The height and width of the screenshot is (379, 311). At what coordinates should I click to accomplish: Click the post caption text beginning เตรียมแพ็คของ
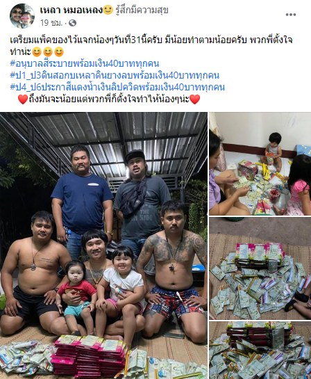click(x=151, y=46)
